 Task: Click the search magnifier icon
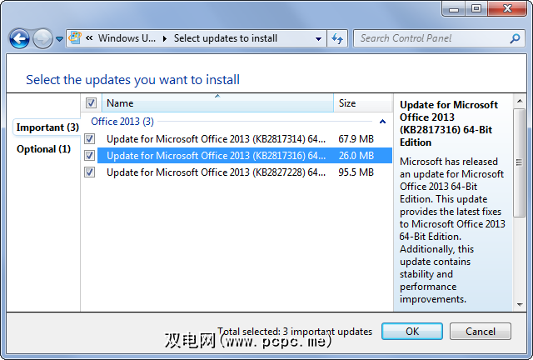tap(515, 38)
